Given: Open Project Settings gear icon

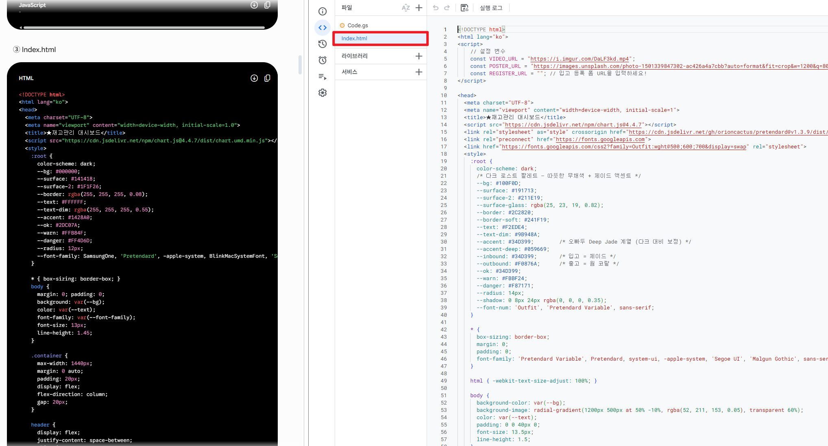Looking at the screenshot, I should click(x=322, y=93).
